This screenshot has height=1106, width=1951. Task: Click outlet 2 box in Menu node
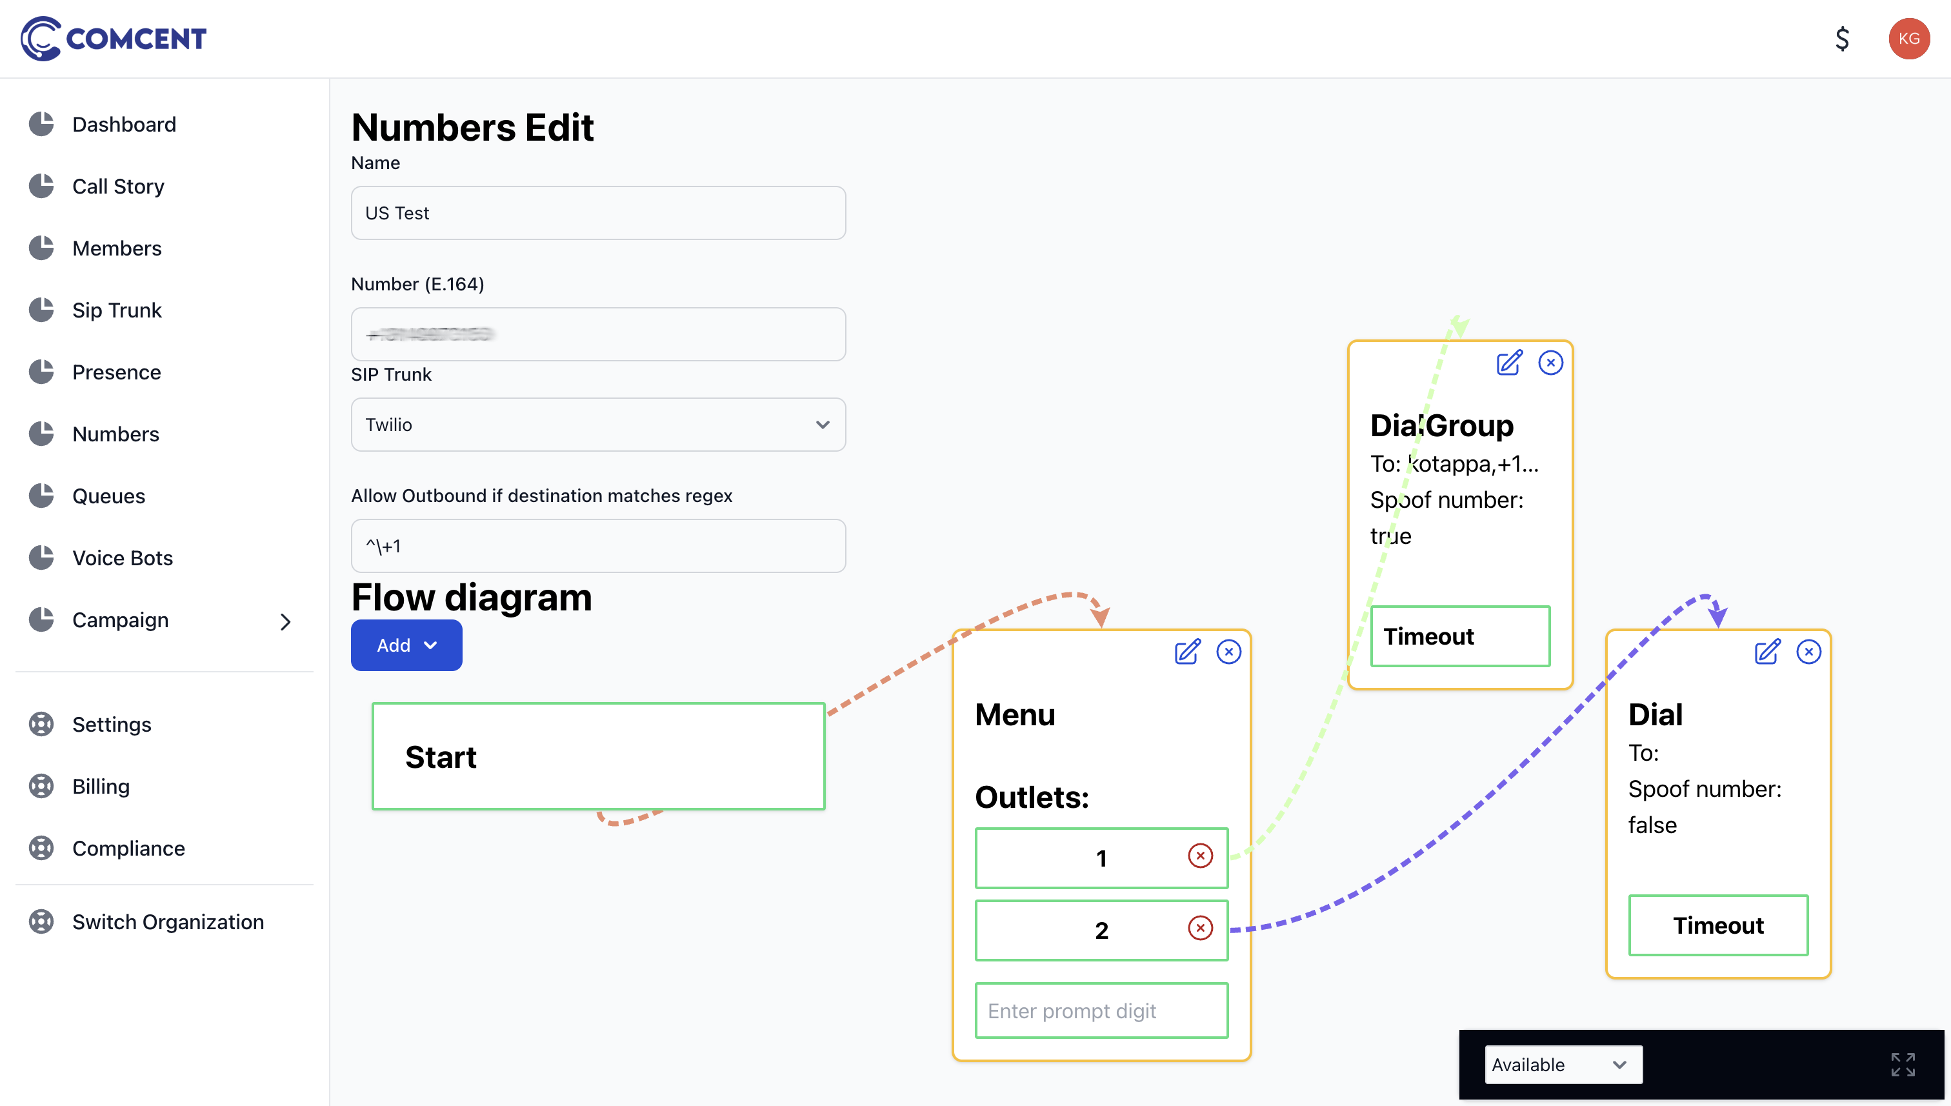1101,930
